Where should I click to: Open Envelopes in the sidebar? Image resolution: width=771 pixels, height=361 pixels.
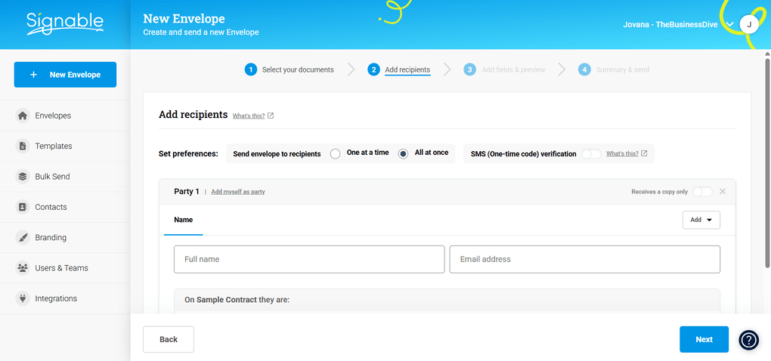(x=65, y=116)
